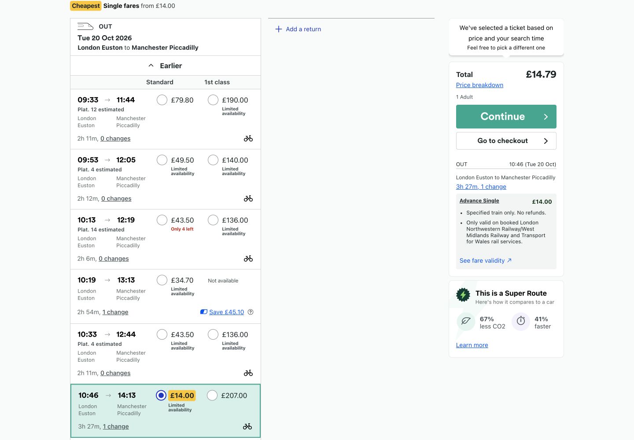Viewport: 634px width, 440px height.
Task: Click the railcard icon before Save £45.10
Action: [x=204, y=312]
